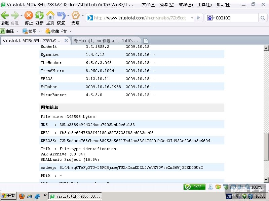Open the 100% zoom level dropdown
This screenshot has width=269, height=201.
pos(265,187)
